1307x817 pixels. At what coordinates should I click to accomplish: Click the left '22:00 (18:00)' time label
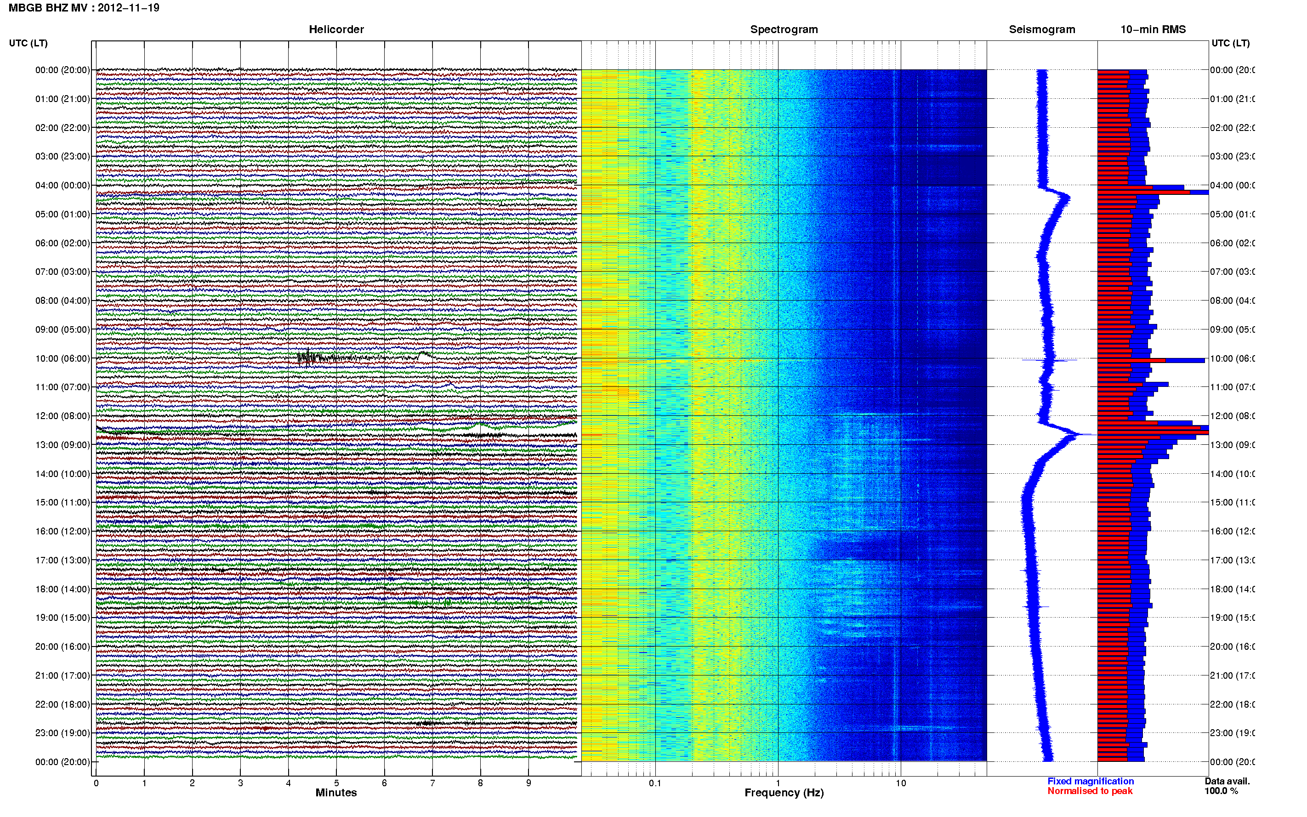(x=63, y=704)
